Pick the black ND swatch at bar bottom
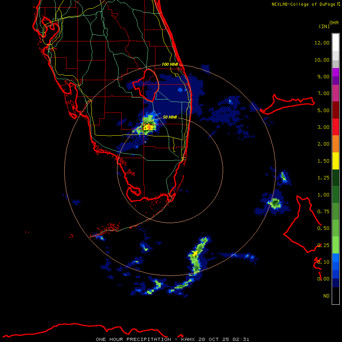Viewport: 342px width, 342px height. (x=336, y=296)
